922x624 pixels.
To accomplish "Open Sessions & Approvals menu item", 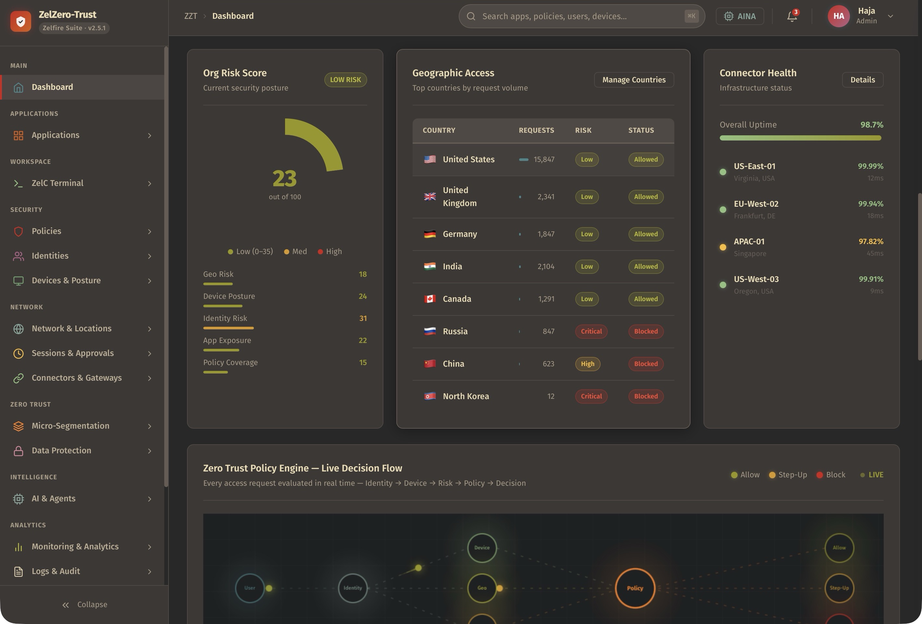I will click(82, 353).
